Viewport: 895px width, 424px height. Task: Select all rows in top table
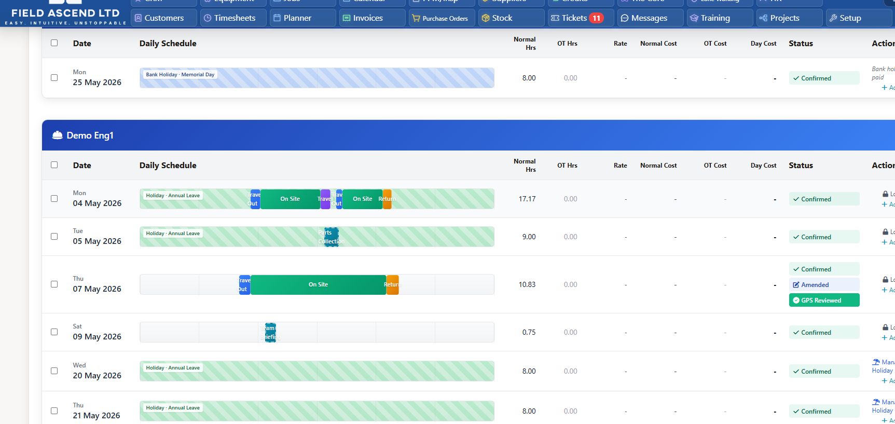click(x=54, y=43)
